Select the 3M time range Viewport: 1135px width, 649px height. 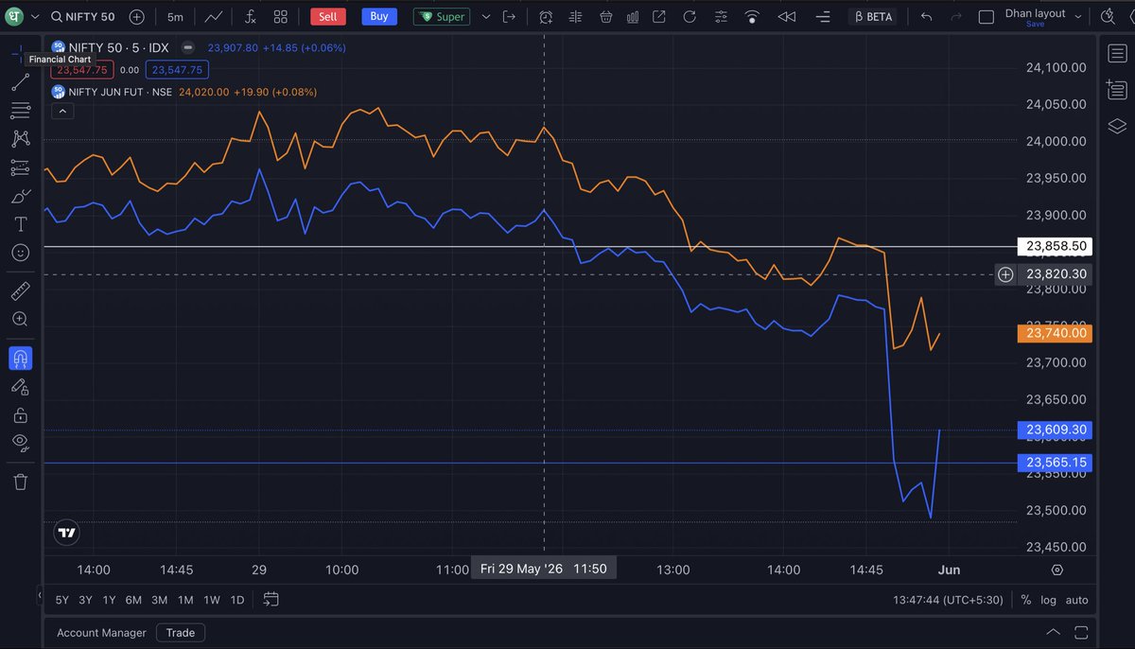click(x=160, y=600)
